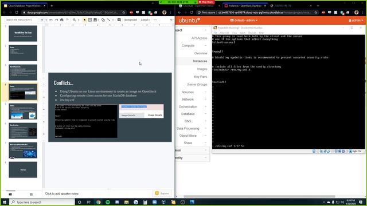
Task: Choose the select cursor tool
Action: click(x=84, y=20)
